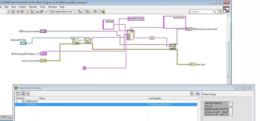Select the small pink constant at the bottom
Image resolution: width=260 pixels, height=121 pixels.
click(84, 68)
